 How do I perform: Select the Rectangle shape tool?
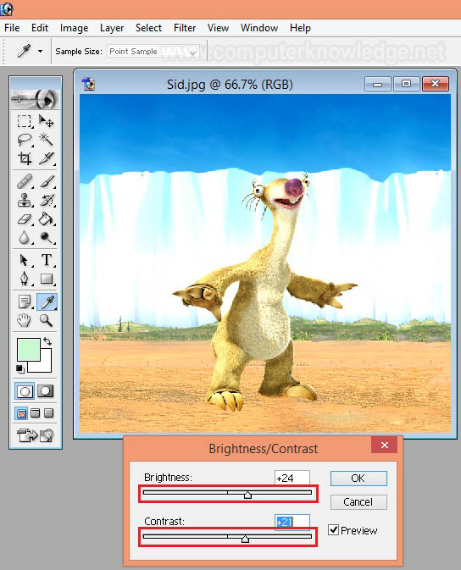tap(47, 279)
